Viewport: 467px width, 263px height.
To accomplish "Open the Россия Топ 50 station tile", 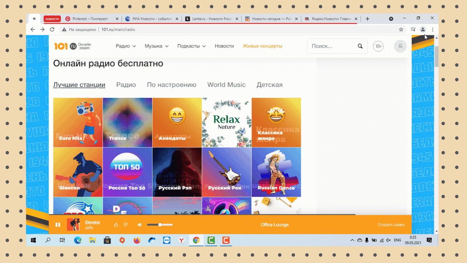I will tap(128, 172).
